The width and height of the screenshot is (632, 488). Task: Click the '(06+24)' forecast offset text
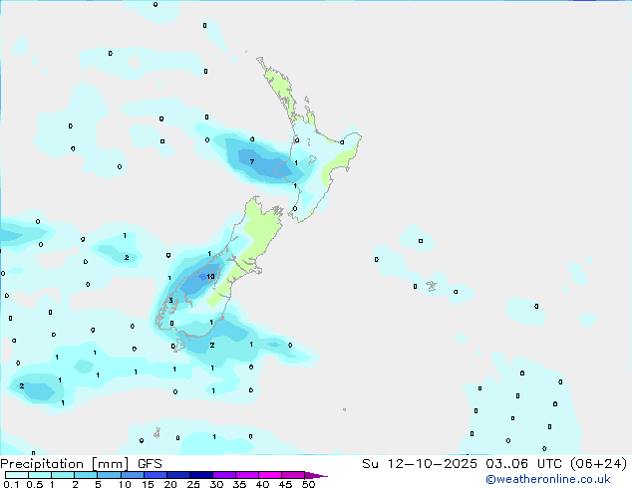(599, 464)
